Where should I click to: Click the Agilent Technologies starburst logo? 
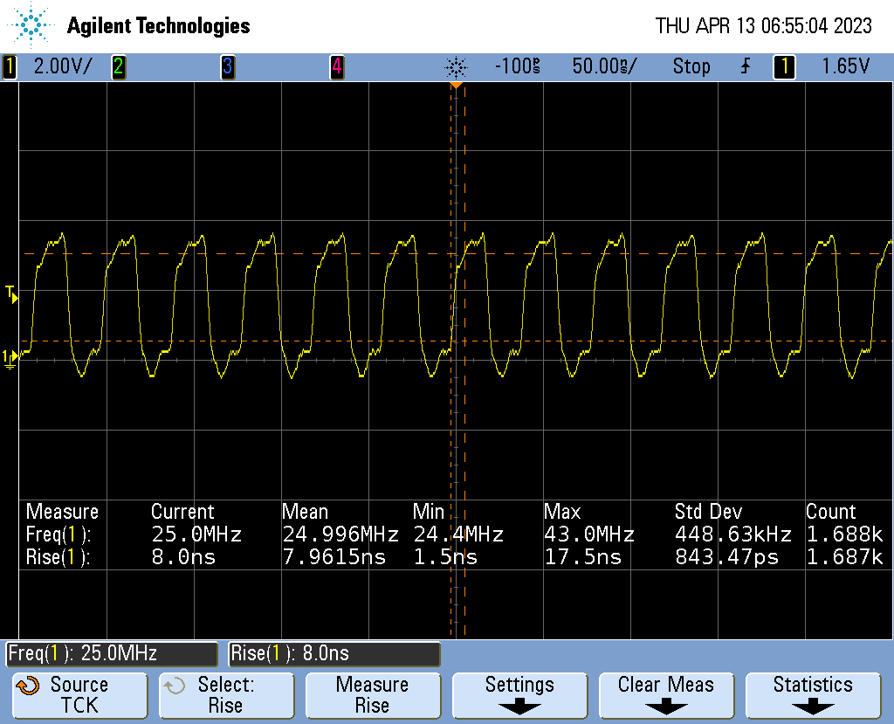pos(32,25)
